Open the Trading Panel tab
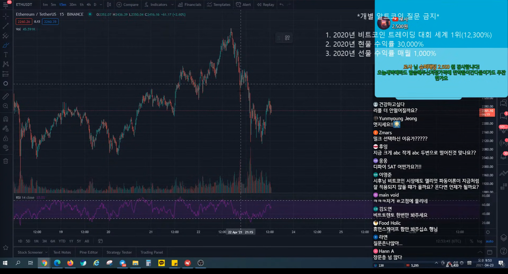Screen dimensions: 508x274 152,252
